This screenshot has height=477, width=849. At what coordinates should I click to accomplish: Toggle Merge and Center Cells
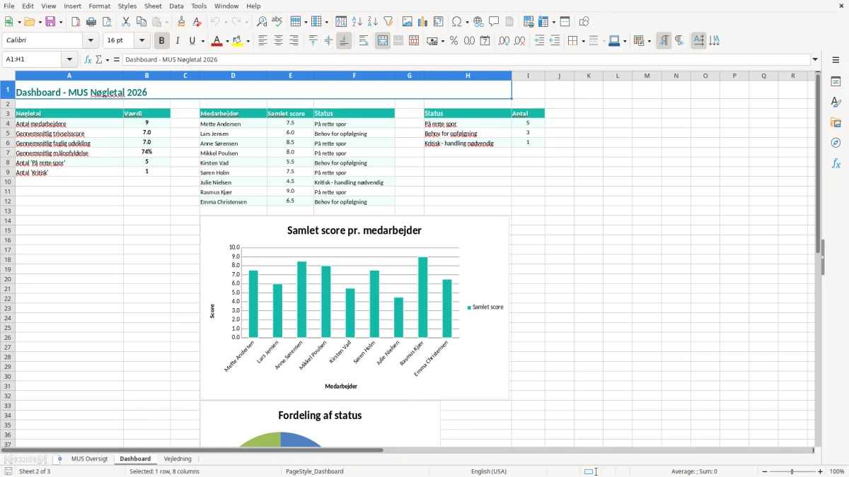tap(383, 41)
